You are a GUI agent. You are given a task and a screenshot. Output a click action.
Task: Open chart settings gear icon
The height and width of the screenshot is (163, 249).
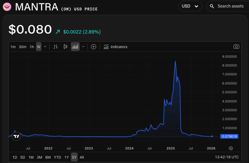tap(231, 148)
